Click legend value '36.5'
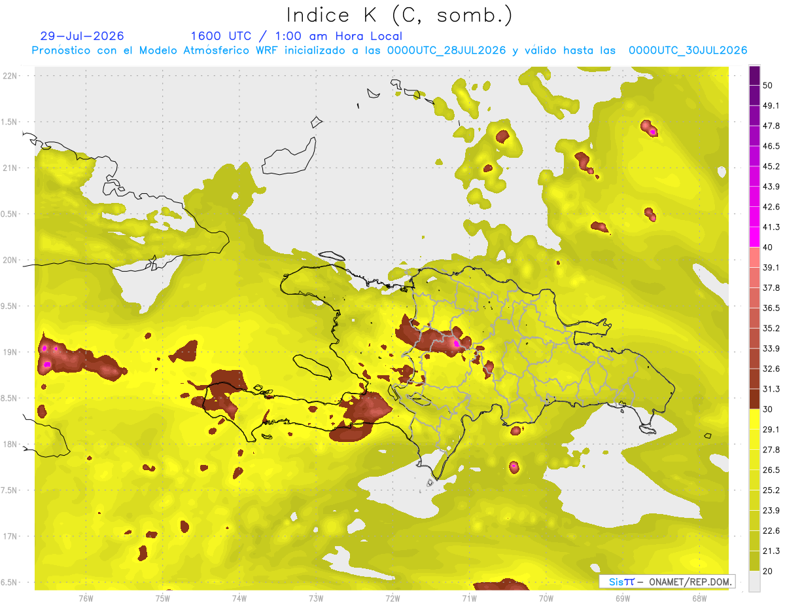The image size is (785, 607). click(771, 308)
